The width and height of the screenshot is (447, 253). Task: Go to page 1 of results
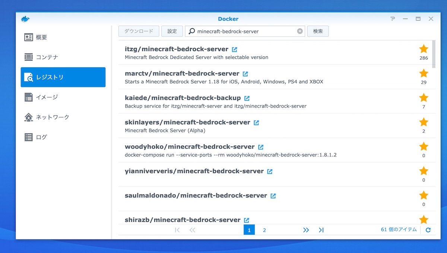pyautogui.click(x=249, y=230)
